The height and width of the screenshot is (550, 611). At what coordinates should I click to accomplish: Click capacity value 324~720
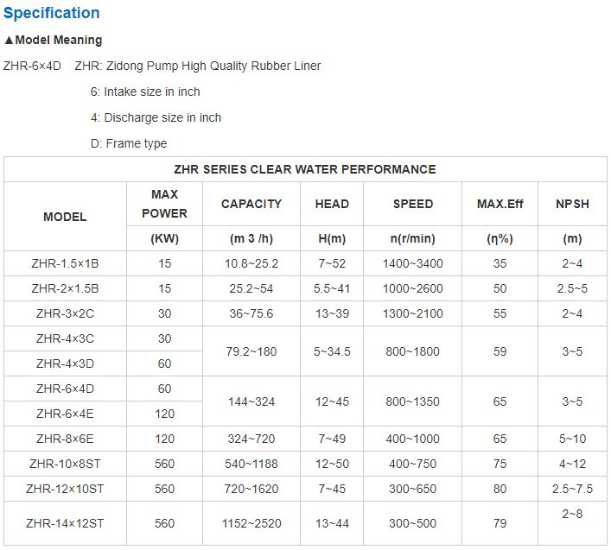coord(251,439)
